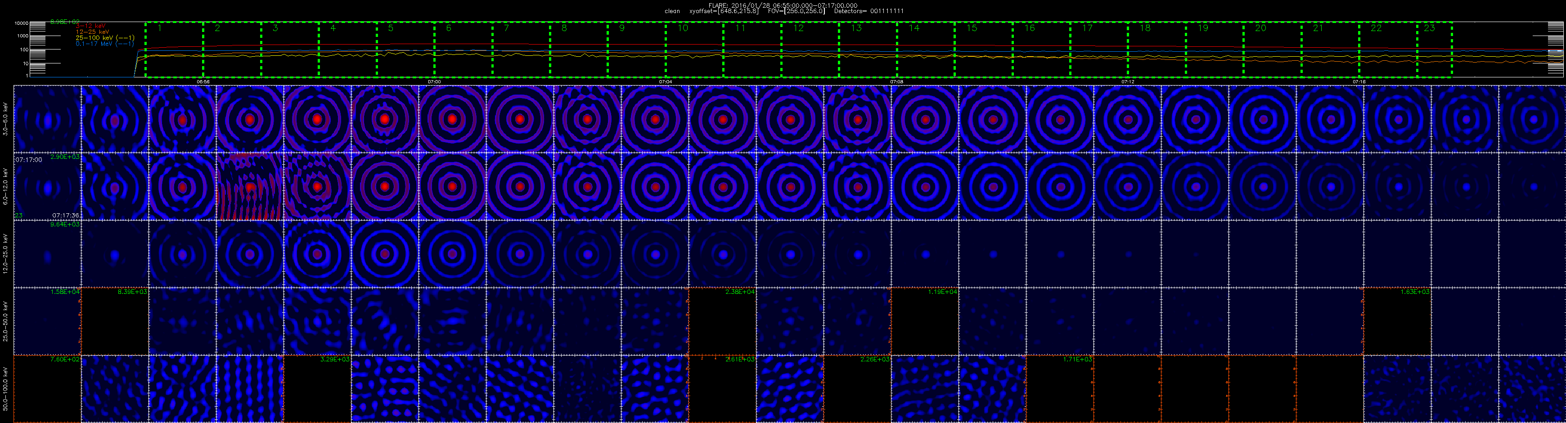Select time interval 9 in the lightcurve

point(636,50)
